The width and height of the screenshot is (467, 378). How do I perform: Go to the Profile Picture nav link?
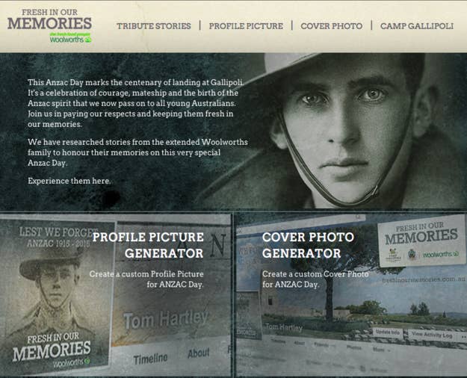pyautogui.click(x=246, y=26)
